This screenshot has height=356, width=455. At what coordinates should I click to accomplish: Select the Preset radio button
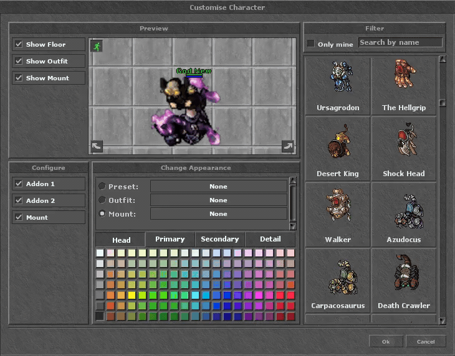click(x=102, y=186)
